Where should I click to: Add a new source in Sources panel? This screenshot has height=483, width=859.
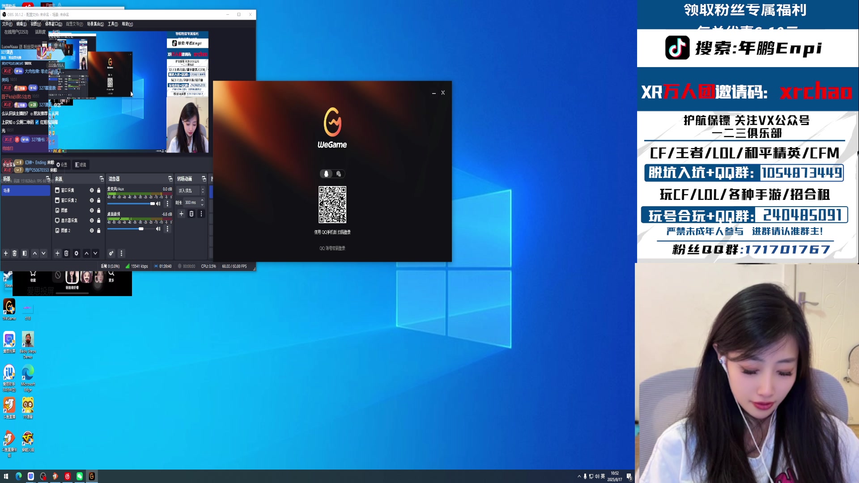click(x=57, y=253)
